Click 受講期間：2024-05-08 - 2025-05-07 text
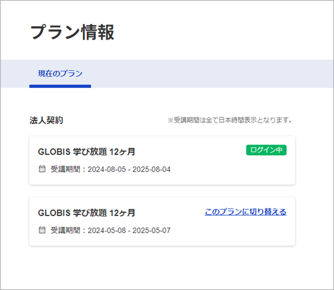Image resolution: width=334 pixels, height=290 pixels. coord(111,231)
